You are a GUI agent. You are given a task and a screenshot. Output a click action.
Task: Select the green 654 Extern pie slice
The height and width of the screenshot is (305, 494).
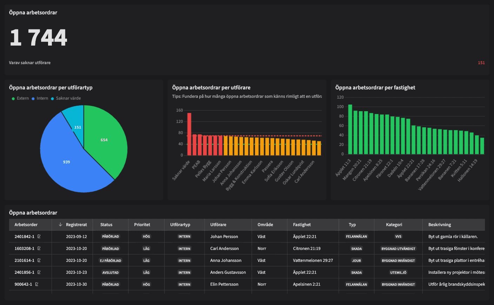pos(104,140)
